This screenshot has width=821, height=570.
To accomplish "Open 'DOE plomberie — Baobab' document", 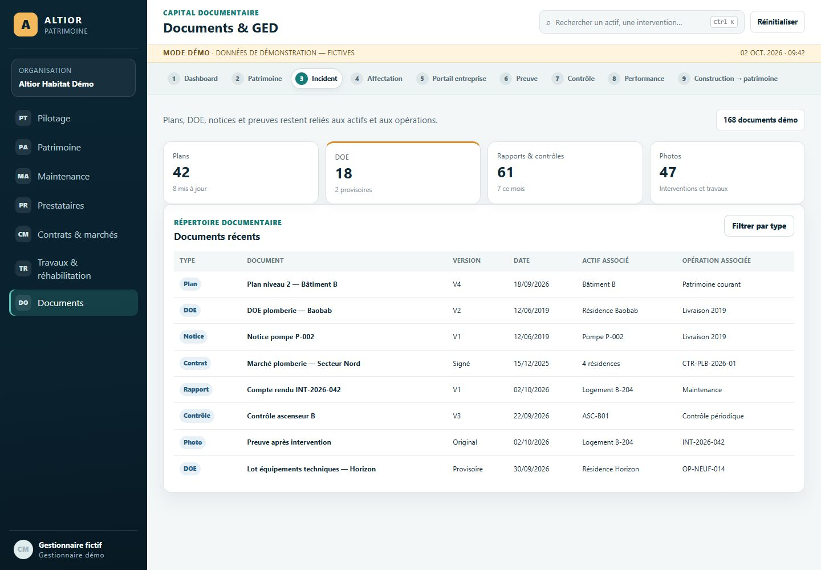I will pyautogui.click(x=289, y=311).
